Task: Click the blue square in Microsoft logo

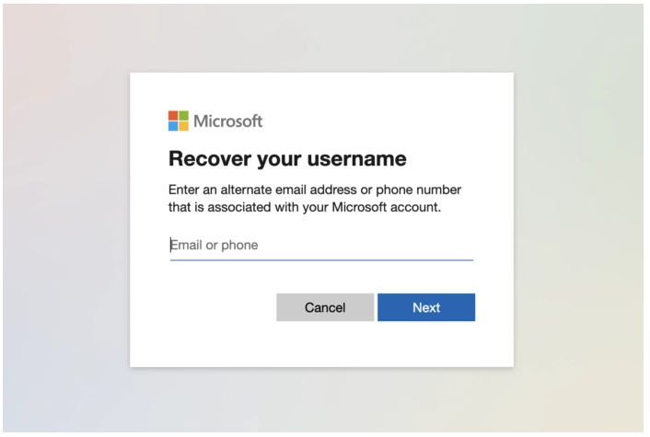Action: tap(174, 125)
